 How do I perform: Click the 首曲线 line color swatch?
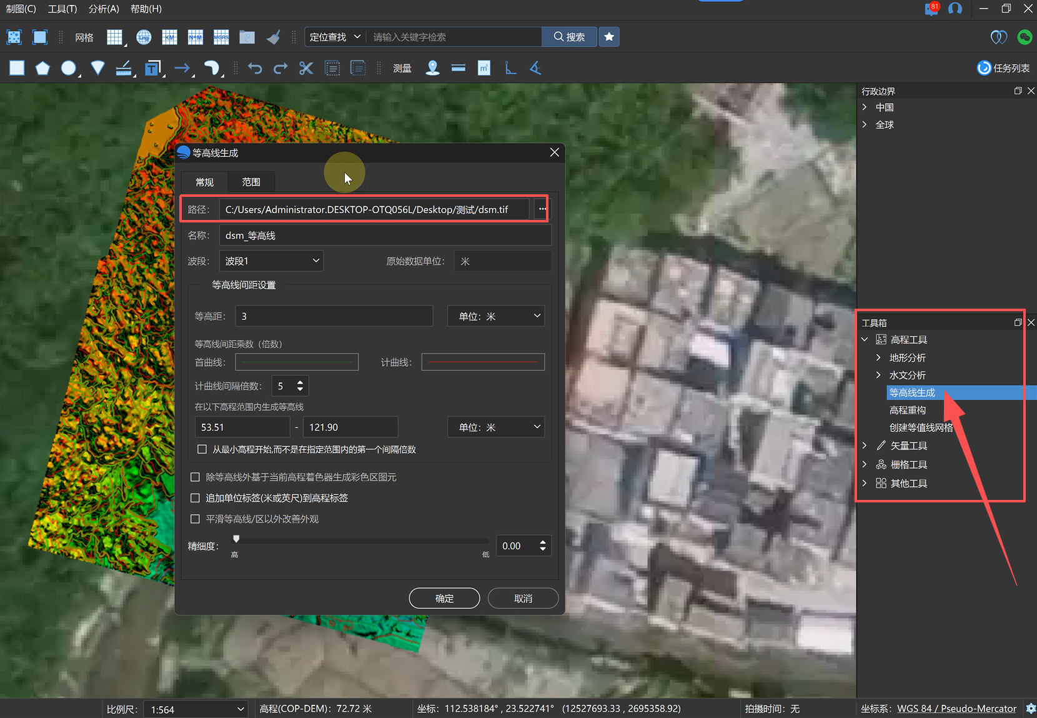click(x=297, y=362)
